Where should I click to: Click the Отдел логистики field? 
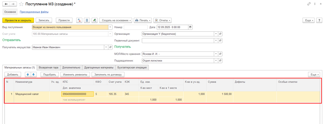tap(178, 61)
